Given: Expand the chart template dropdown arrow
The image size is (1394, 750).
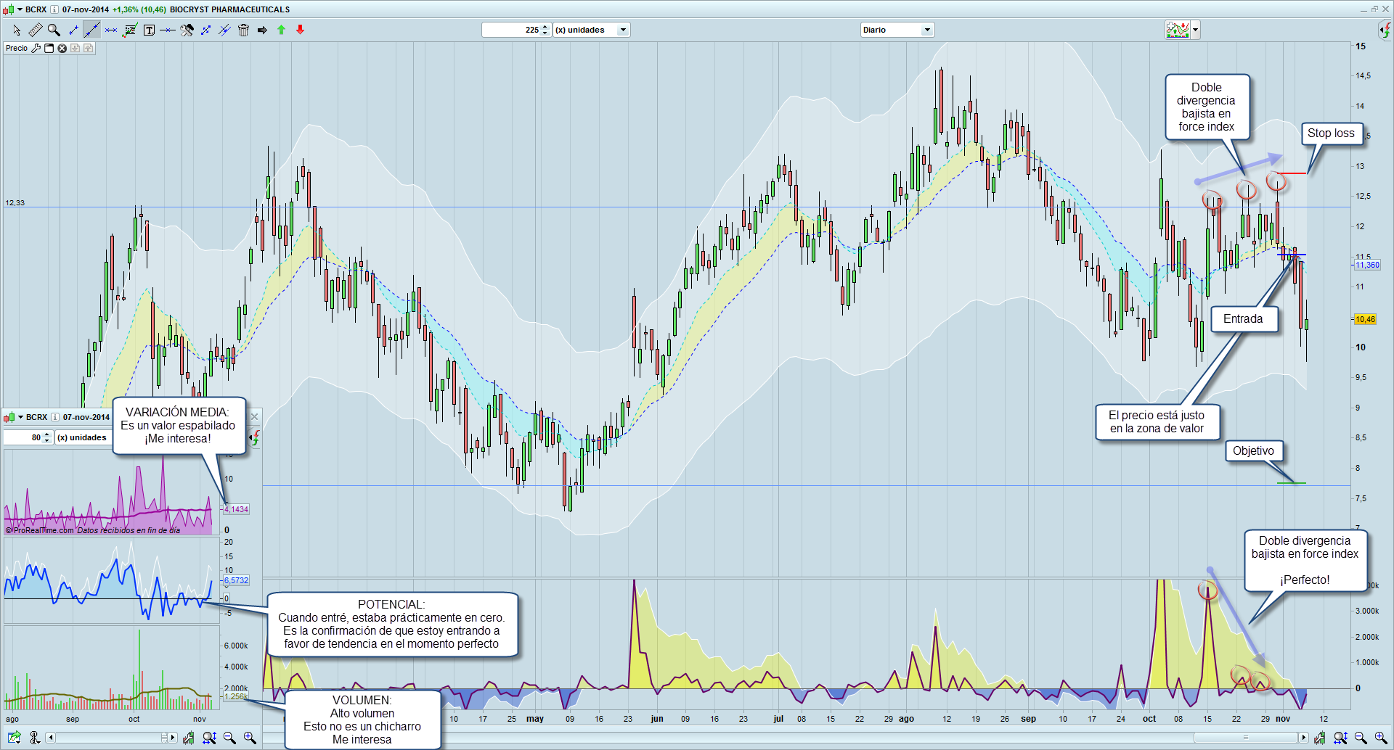Looking at the screenshot, I should click(x=1195, y=30).
